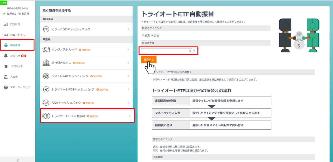Expand the FX24キャッシュバック row chevron

coord(128,103)
